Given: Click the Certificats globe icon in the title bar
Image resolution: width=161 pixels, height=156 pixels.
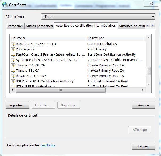Looking at the screenshot, I should point(5,5).
